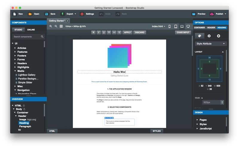Open the HTML bottom panel tab
Screen dimensions: 239x148
52,131
